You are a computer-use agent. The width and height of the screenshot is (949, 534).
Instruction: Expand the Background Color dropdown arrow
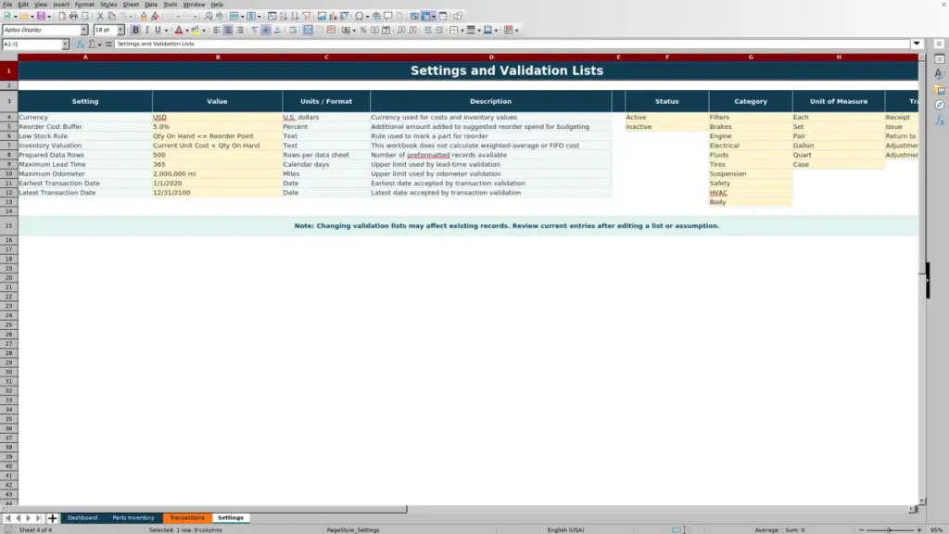(204, 31)
